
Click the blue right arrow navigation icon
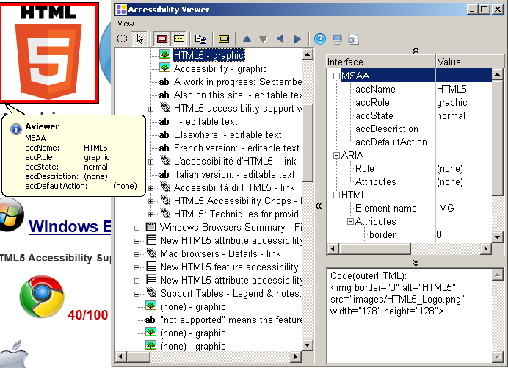[297, 39]
